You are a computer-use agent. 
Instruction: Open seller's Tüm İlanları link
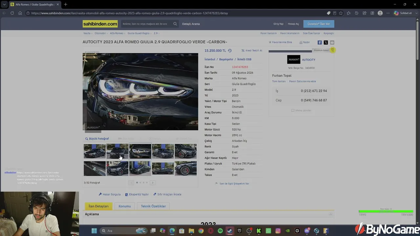pyautogui.click(x=279, y=81)
